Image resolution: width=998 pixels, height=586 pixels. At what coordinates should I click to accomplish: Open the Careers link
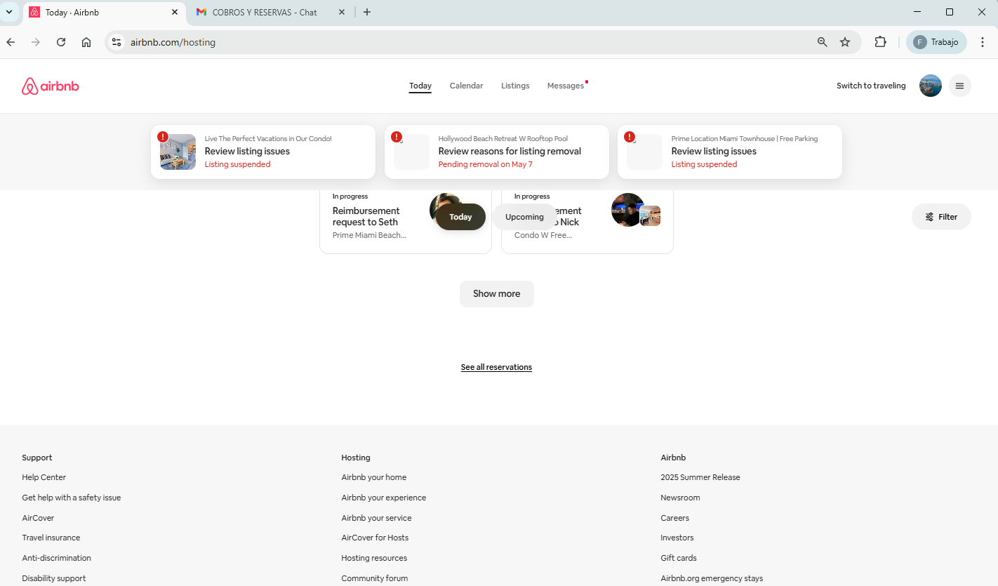click(x=675, y=518)
